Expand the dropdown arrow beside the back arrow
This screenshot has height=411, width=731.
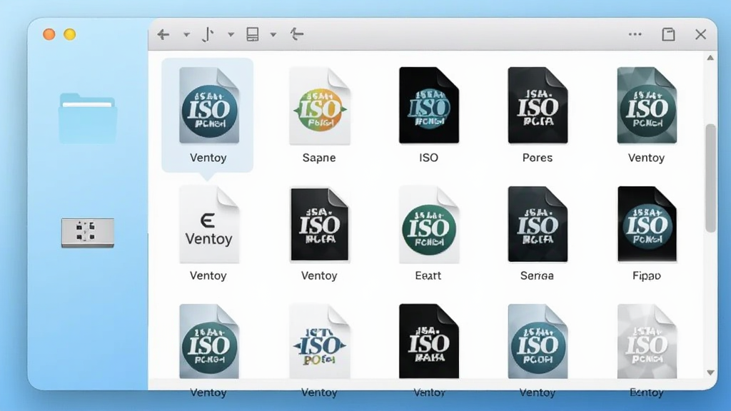point(186,34)
